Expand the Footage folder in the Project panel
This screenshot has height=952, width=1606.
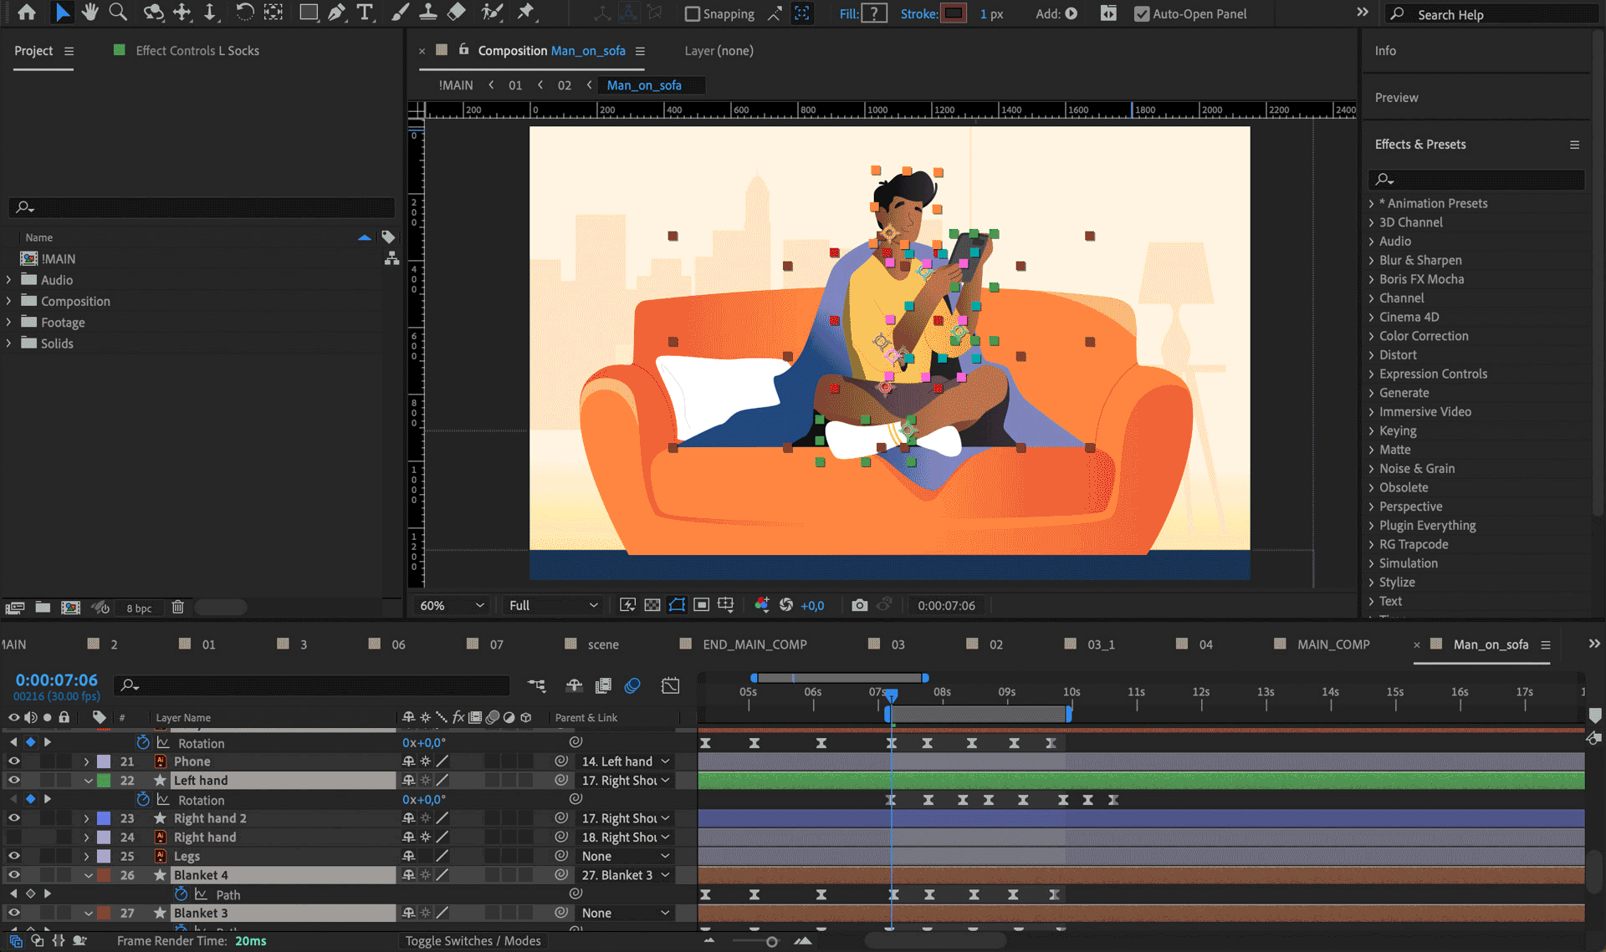(9, 323)
